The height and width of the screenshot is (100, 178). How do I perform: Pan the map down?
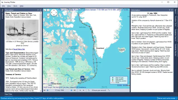point(54,15)
